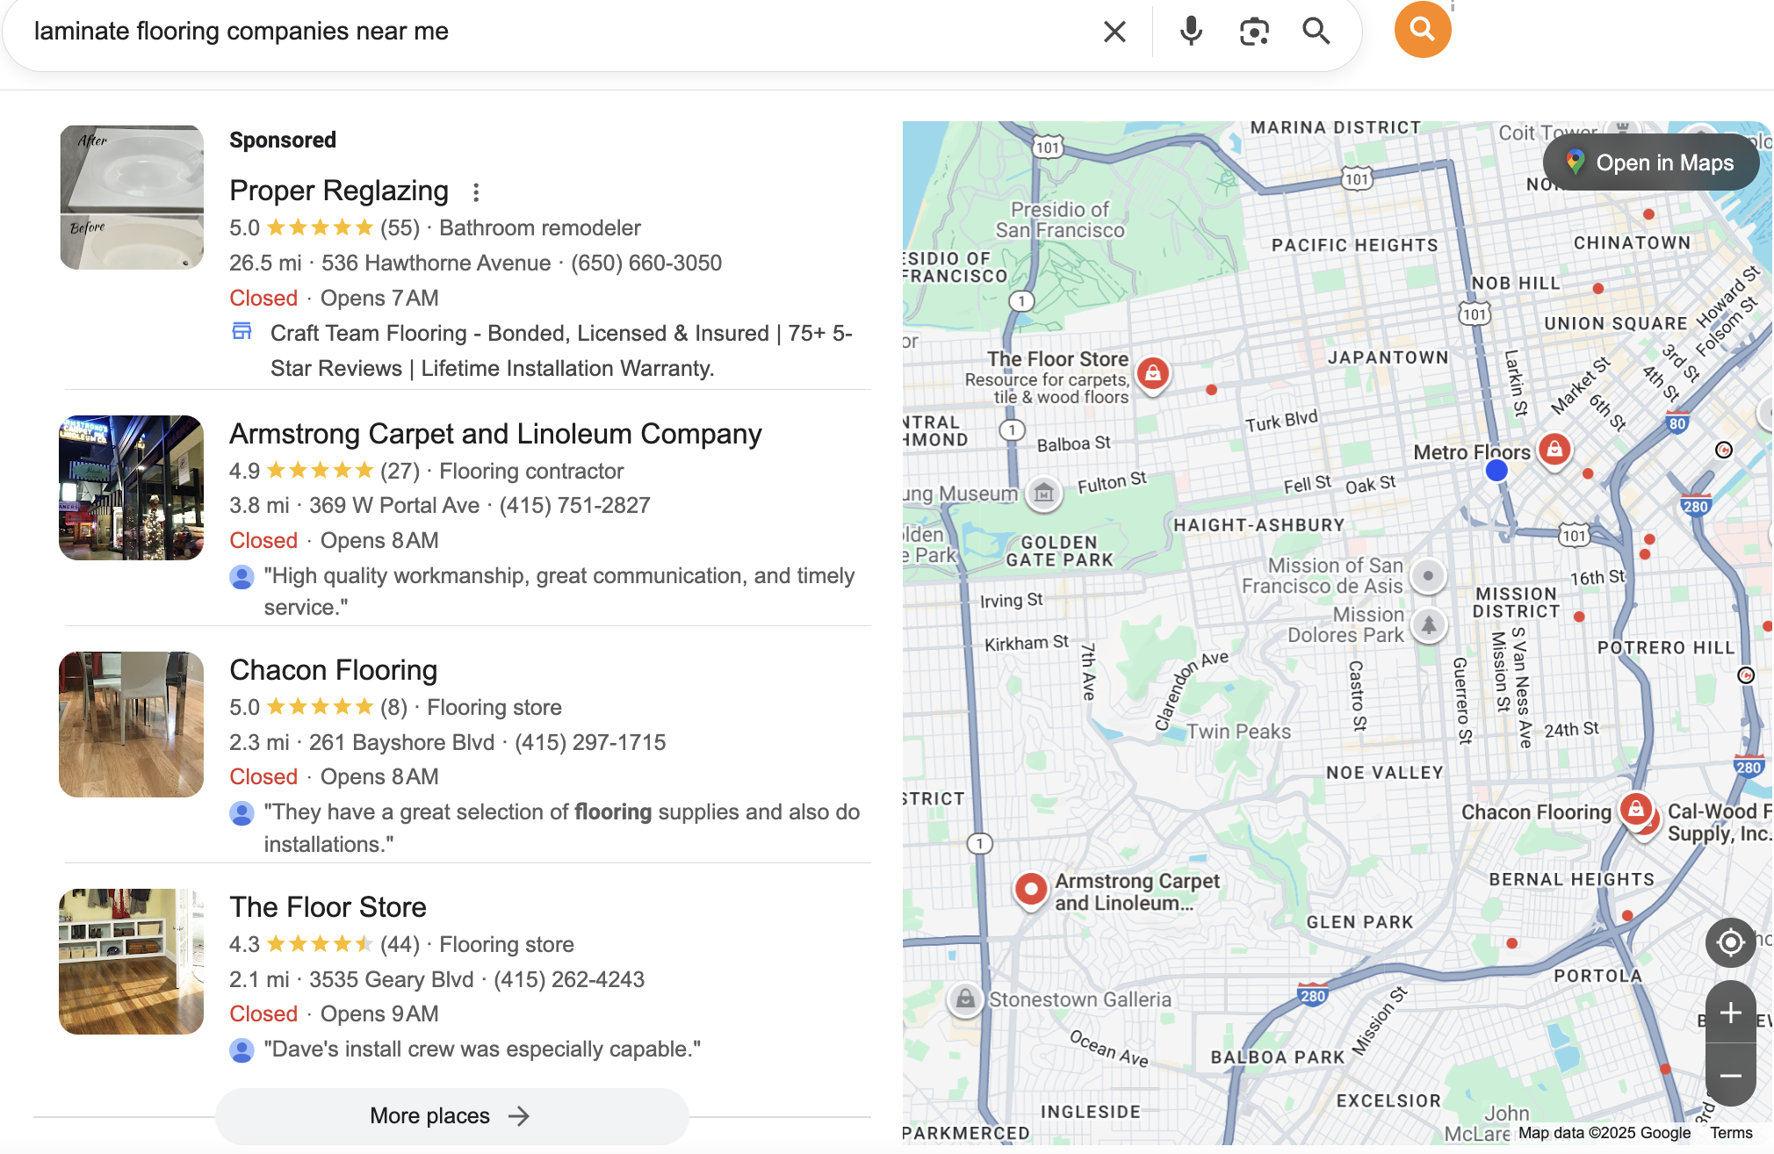Click the orange search extension button
This screenshot has height=1154, width=1774.
1422,30
